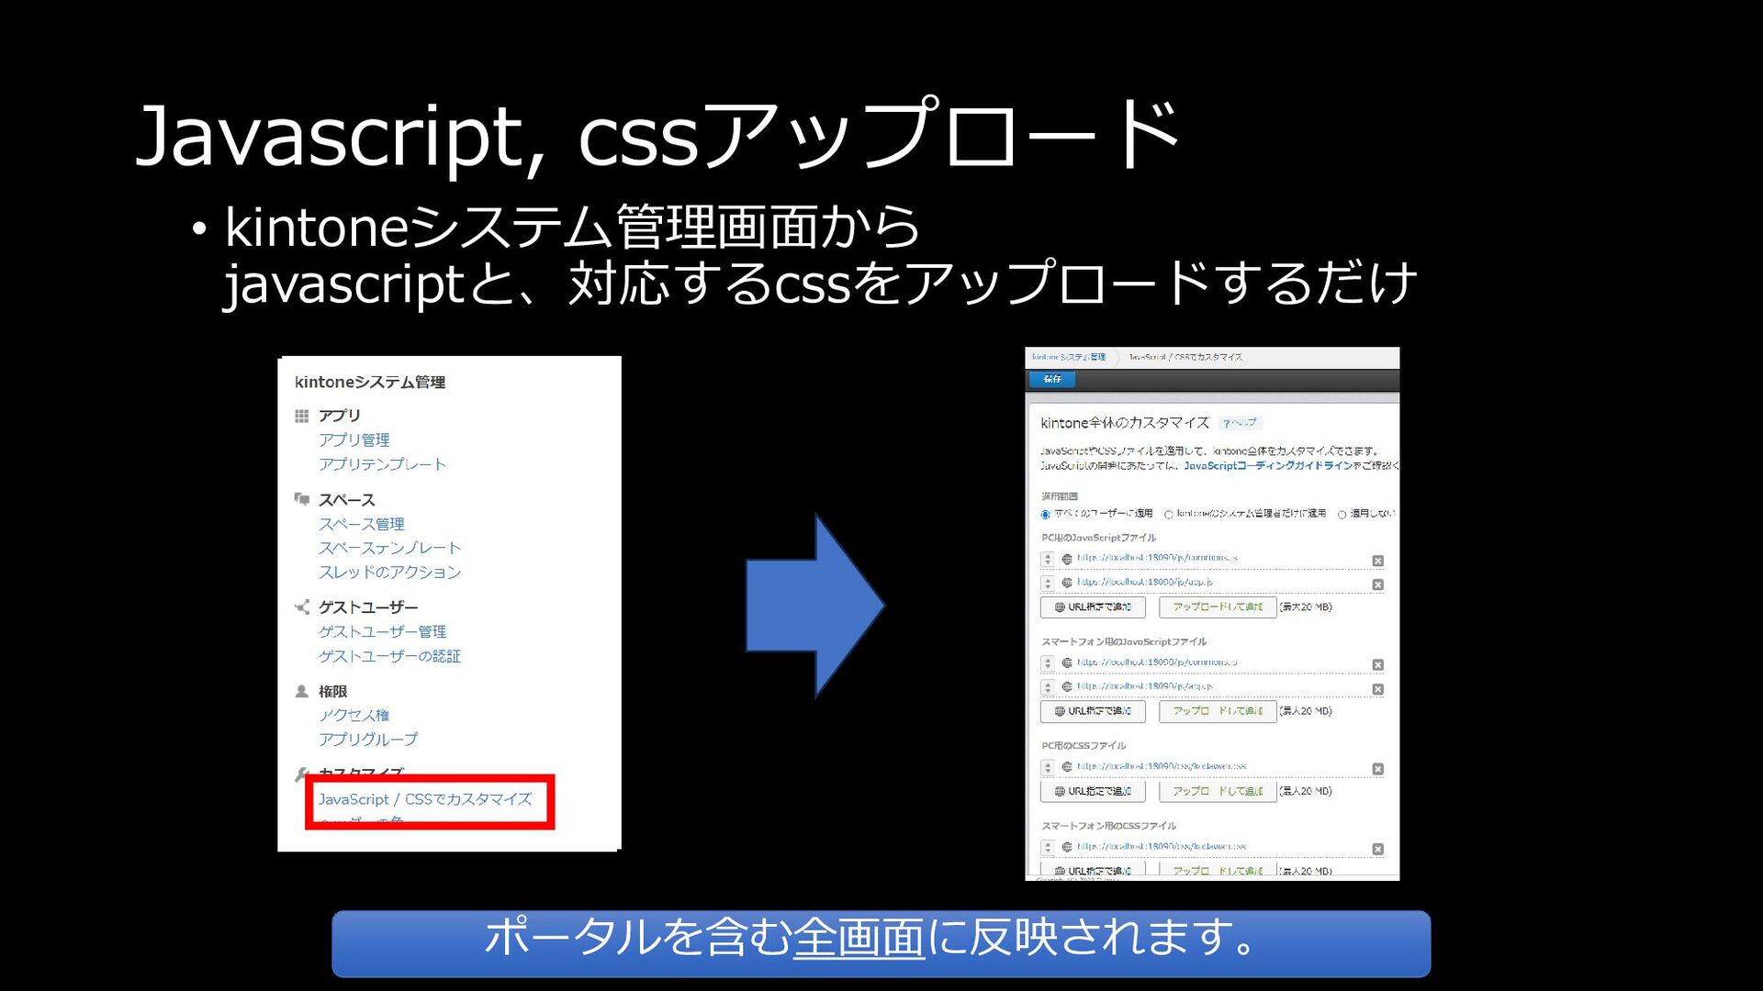Click the スペース speech-bubble icon
Image resolution: width=1763 pixels, height=991 pixels.
point(301,499)
